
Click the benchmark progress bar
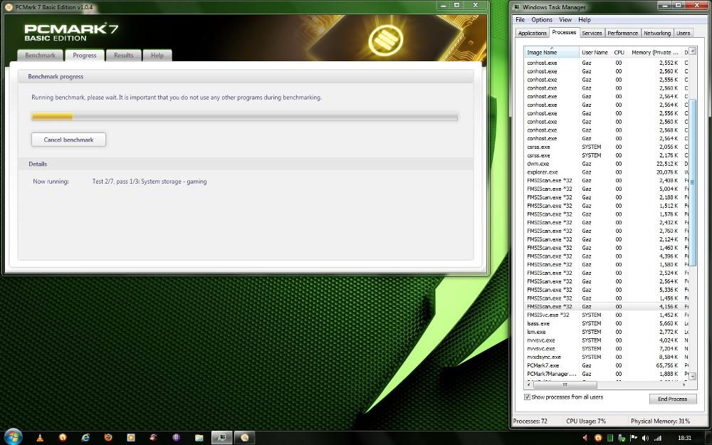pos(244,117)
